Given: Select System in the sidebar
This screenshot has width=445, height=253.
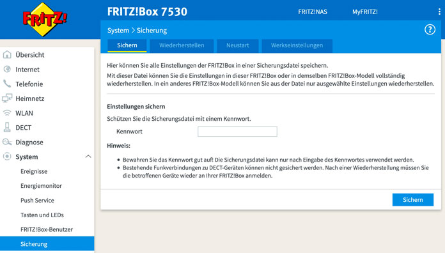Looking at the screenshot, I should (x=27, y=157).
